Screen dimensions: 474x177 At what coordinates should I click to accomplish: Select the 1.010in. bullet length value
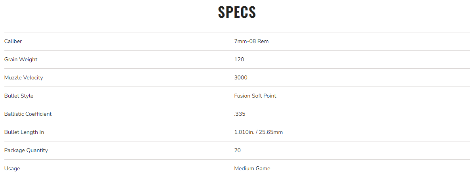point(244,132)
